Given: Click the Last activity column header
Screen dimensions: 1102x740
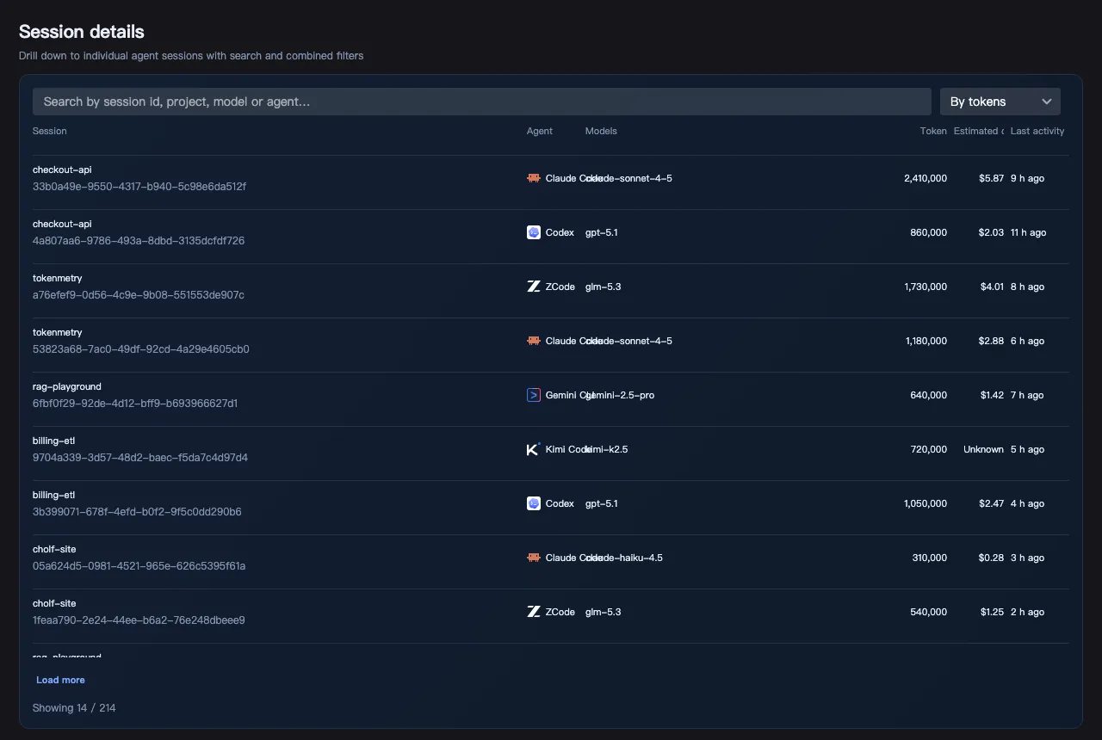Looking at the screenshot, I should coord(1037,131).
